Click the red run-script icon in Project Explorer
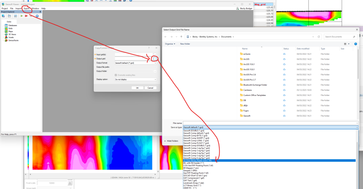 [x=26, y=16]
